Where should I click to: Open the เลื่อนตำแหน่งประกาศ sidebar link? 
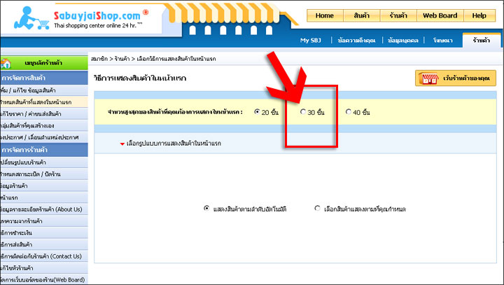tap(43, 137)
